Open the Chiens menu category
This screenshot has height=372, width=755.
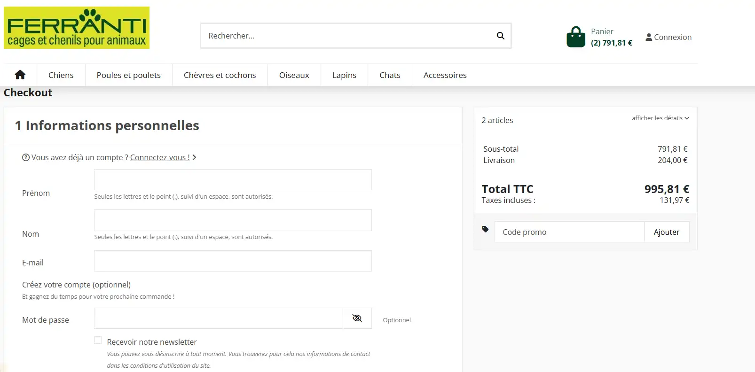61,75
